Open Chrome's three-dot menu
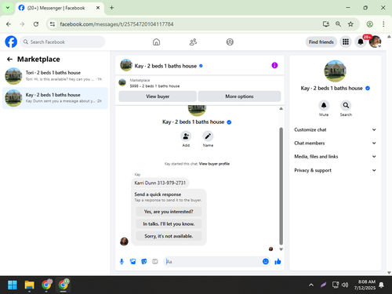The height and width of the screenshot is (294, 392). (383, 24)
